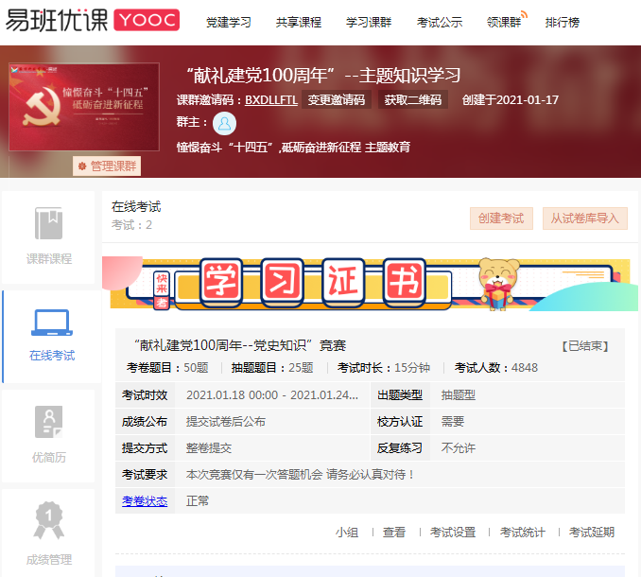Select the 在线考试 laptop icon
Viewport: 641px width, 577px height.
coord(51,323)
